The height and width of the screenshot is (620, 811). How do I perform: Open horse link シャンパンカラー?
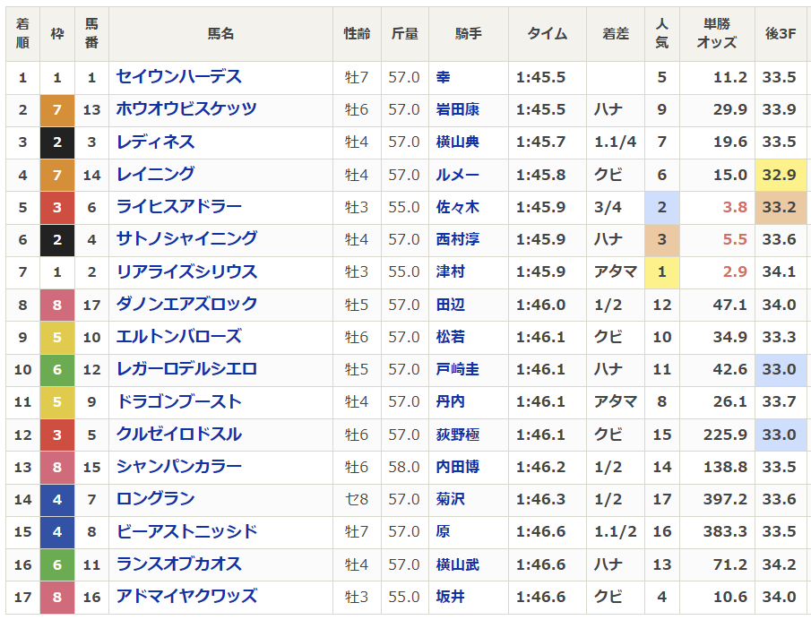178,467
